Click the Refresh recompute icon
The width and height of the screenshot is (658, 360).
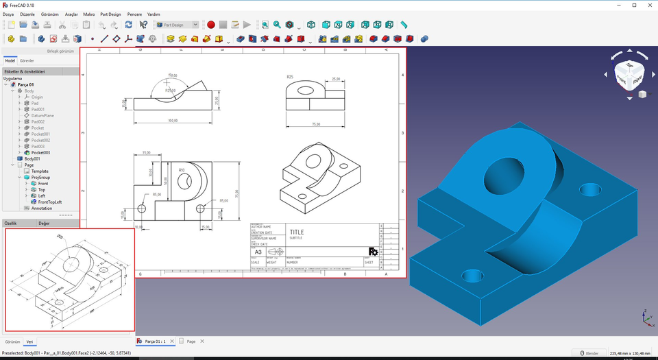[x=128, y=25]
